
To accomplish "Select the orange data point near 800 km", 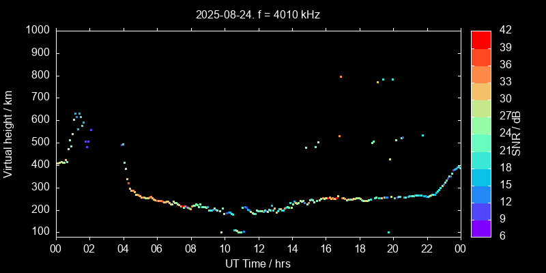I will pyautogui.click(x=341, y=76).
